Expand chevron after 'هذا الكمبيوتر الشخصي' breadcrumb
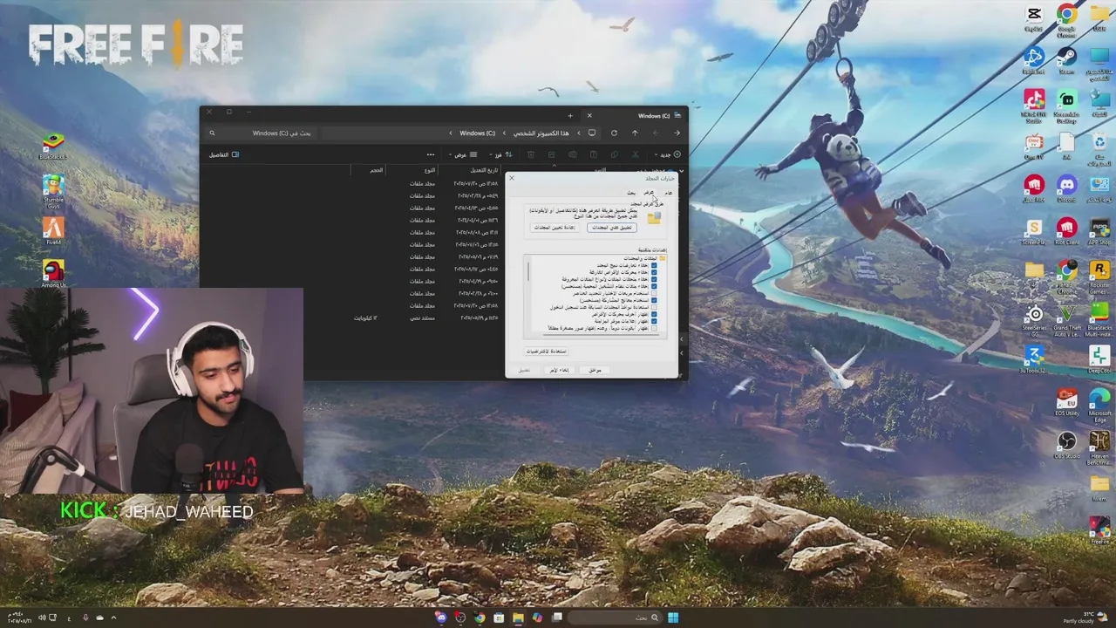1116x628 pixels. click(504, 133)
